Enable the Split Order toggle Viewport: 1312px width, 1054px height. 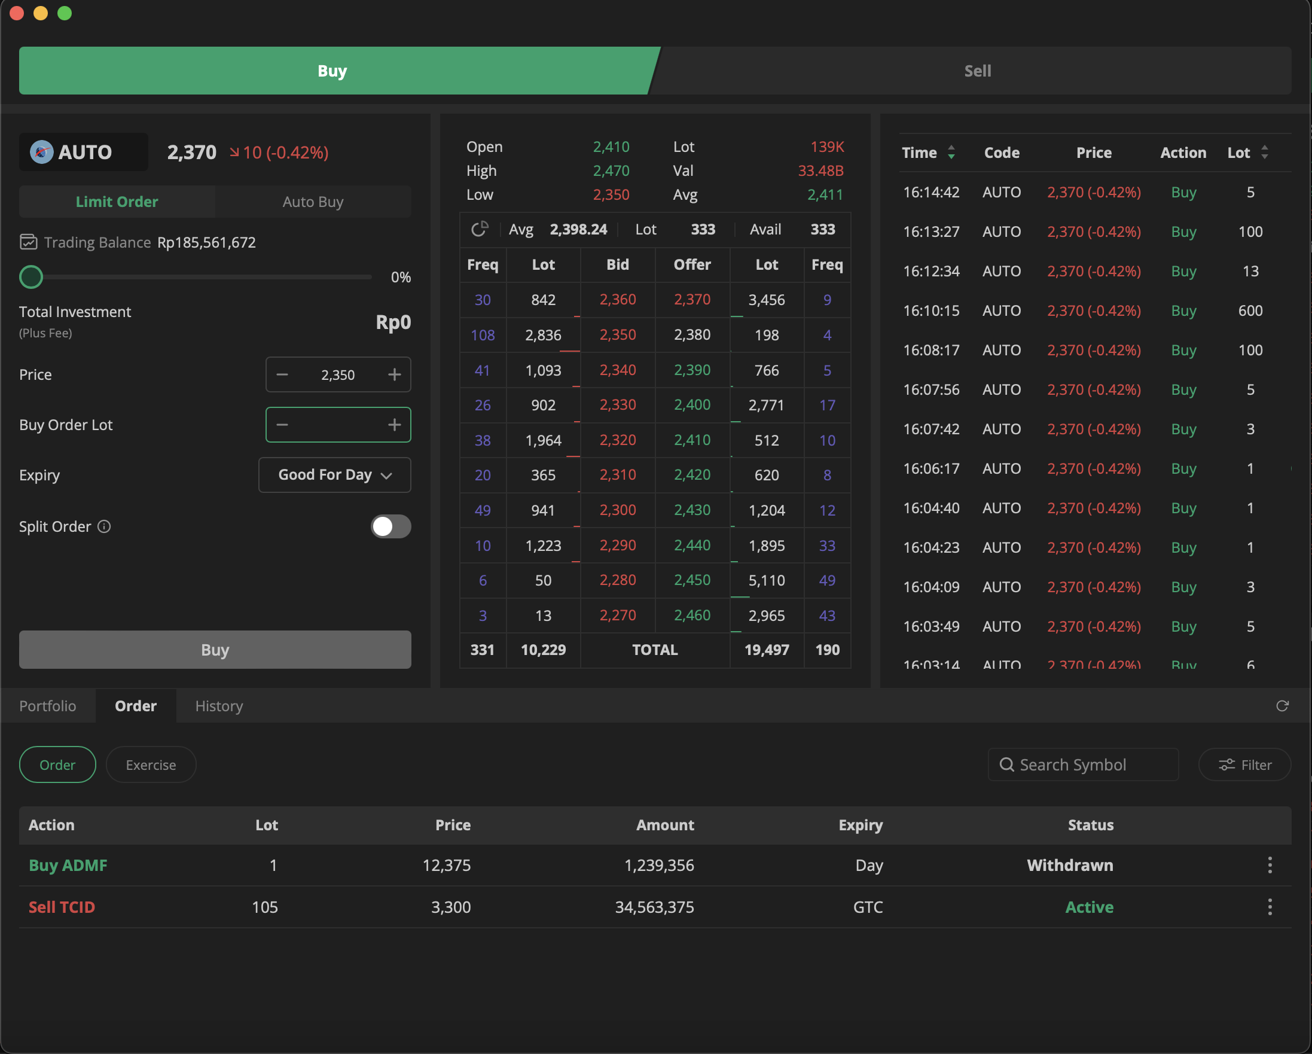(390, 526)
